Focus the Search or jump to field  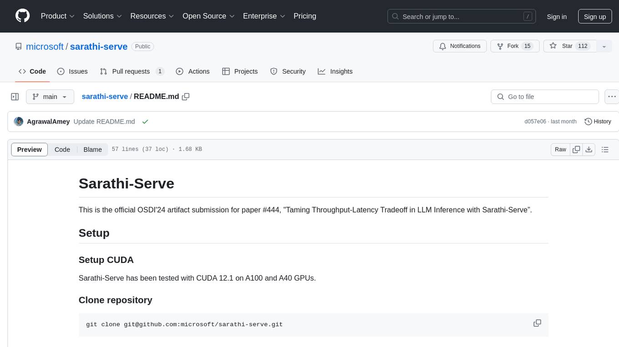click(x=462, y=16)
